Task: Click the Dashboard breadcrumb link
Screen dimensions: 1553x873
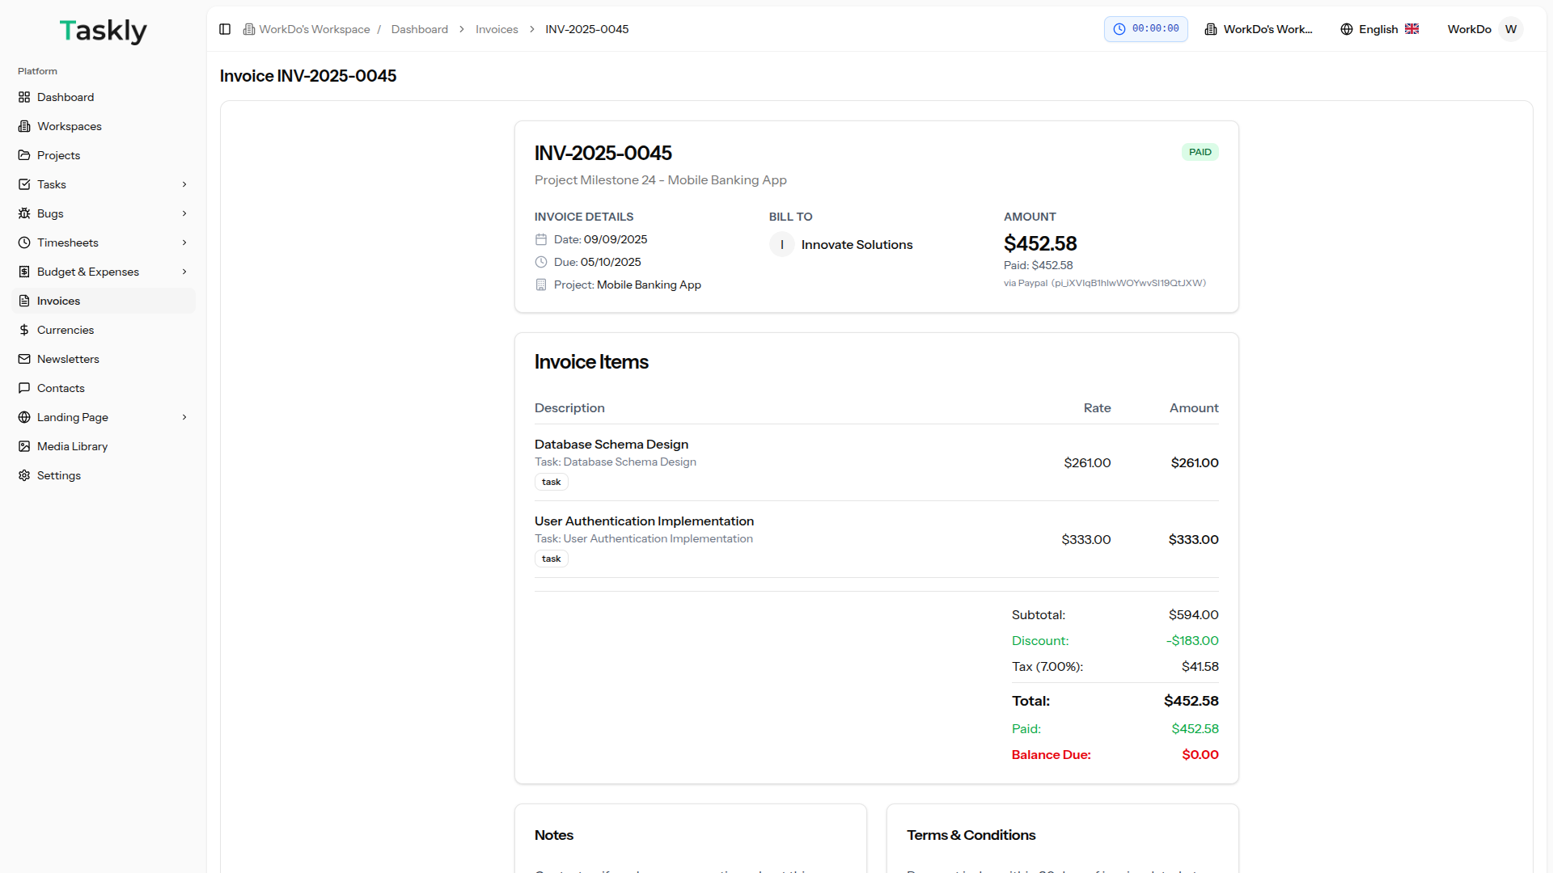Action: point(419,29)
